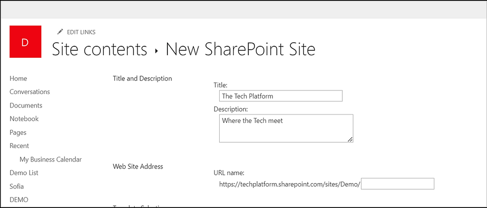Click the 'Title:' field label
The height and width of the screenshot is (208, 487).
coord(221,85)
